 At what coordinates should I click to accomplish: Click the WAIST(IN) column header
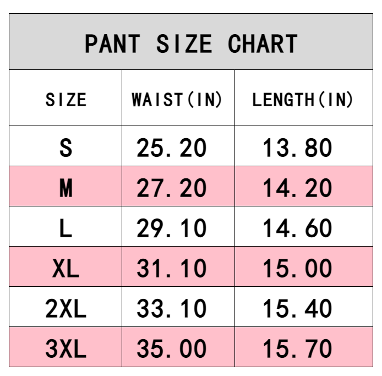(177, 100)
